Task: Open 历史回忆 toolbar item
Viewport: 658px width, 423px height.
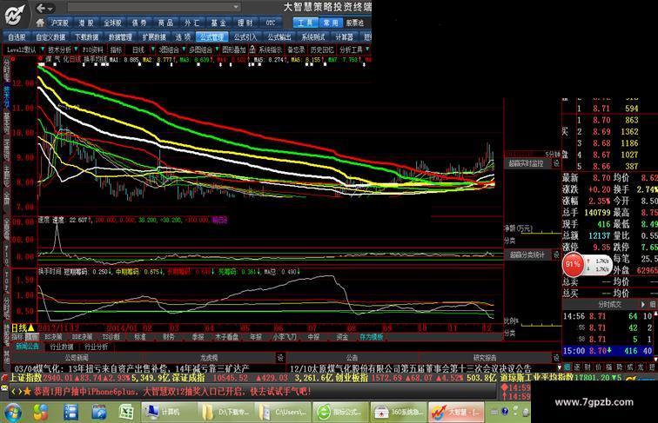Action: point(322,50)
